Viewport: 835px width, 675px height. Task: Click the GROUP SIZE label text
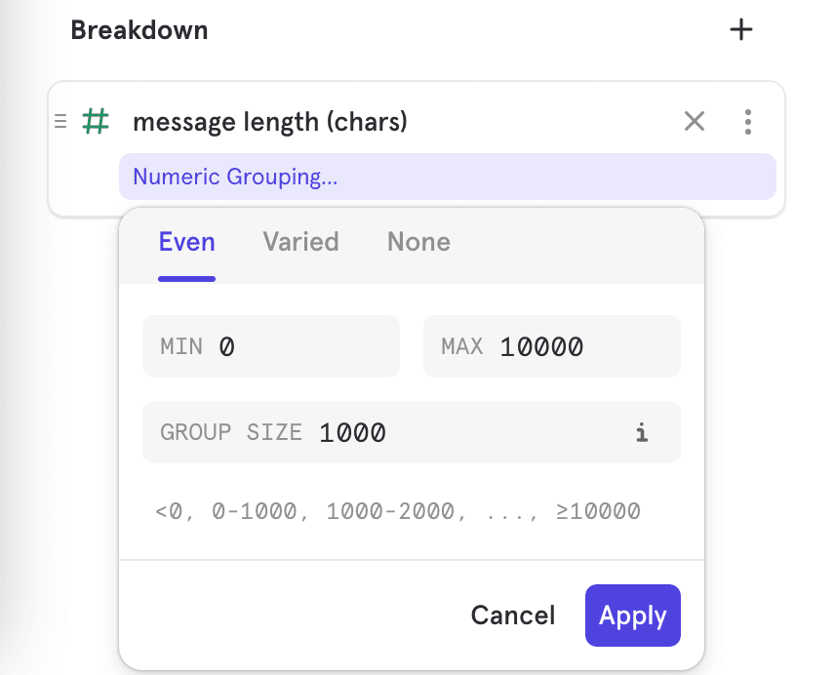click(231, 432)
